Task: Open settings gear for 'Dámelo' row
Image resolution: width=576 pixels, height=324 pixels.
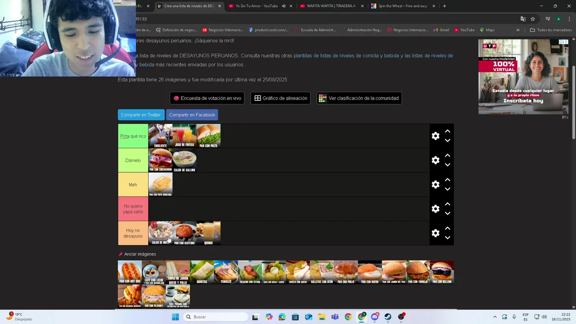Action: (x=435, y=160)
